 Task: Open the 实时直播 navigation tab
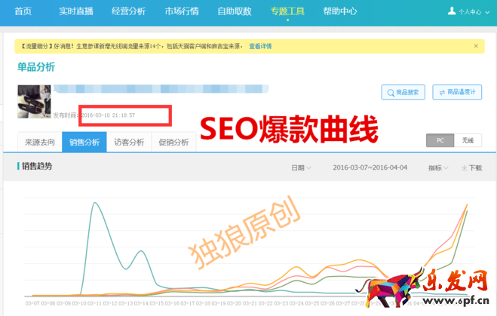[x=78, y=11]
